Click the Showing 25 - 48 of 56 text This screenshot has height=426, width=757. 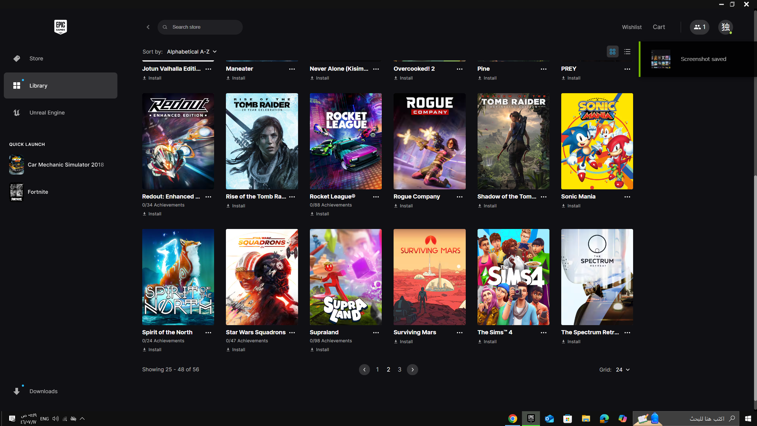pos(171,369)
